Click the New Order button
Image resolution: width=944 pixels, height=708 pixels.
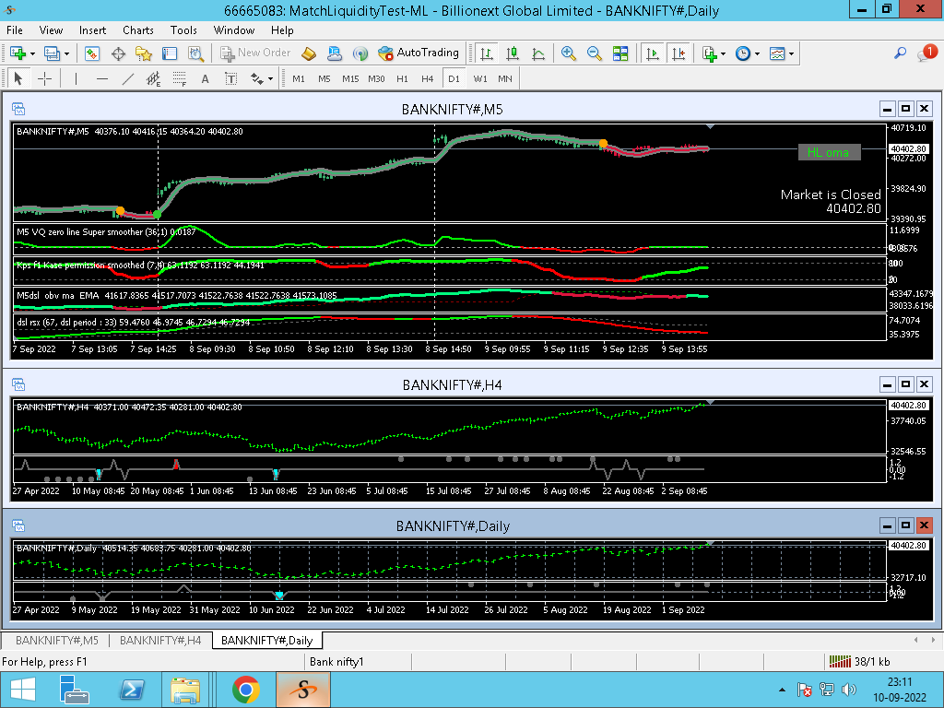click(x=256, y=53)
